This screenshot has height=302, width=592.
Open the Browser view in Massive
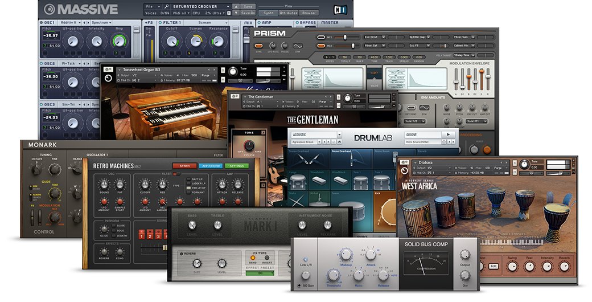pyautogui.click(x=309, y=13)
